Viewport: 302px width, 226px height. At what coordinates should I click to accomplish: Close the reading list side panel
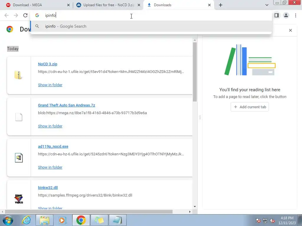click(x=290, y=30)
